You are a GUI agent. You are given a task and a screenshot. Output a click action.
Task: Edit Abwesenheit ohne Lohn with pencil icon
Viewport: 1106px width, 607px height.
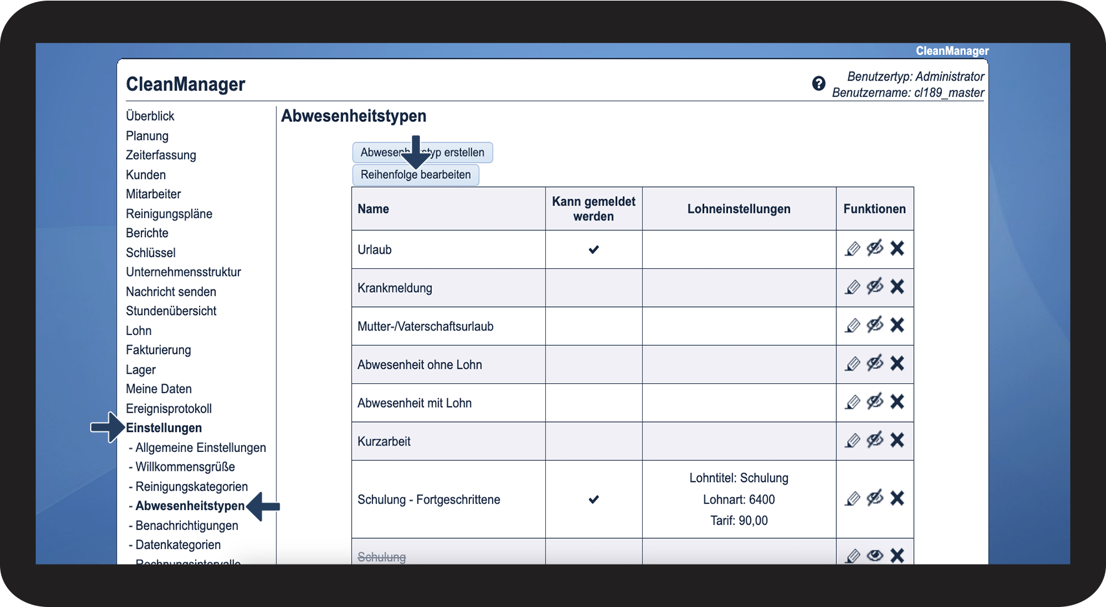point(853,364)
